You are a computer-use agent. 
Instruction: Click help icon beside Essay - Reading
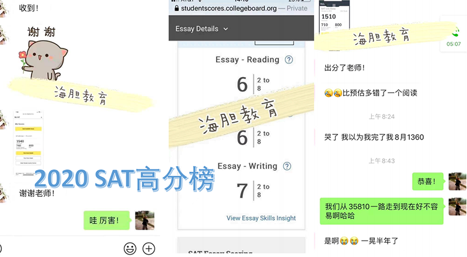[288, 60]
